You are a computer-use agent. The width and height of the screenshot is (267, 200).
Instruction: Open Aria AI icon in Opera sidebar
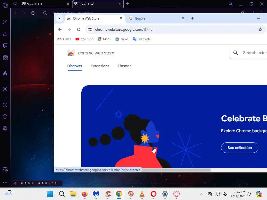click(x=5, y=73)
